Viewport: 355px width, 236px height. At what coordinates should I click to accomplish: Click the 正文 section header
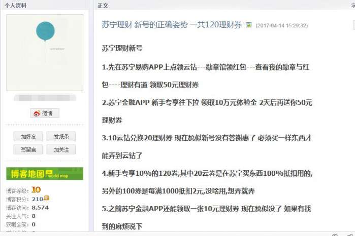[103, 6]
